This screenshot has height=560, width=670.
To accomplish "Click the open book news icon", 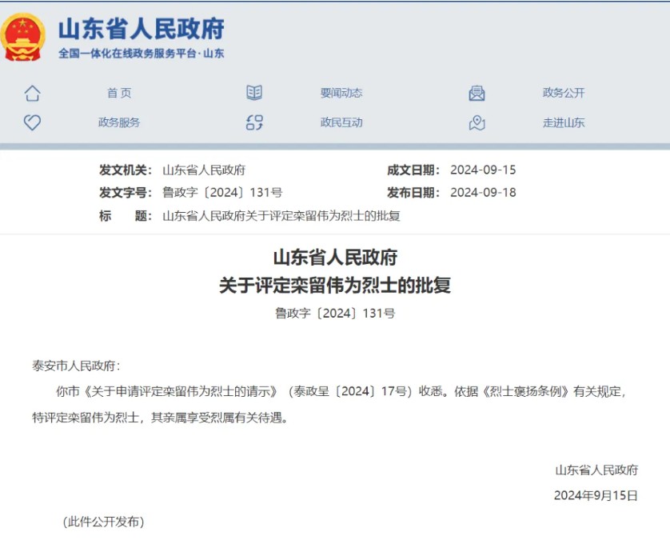I will tap(254, 93).
